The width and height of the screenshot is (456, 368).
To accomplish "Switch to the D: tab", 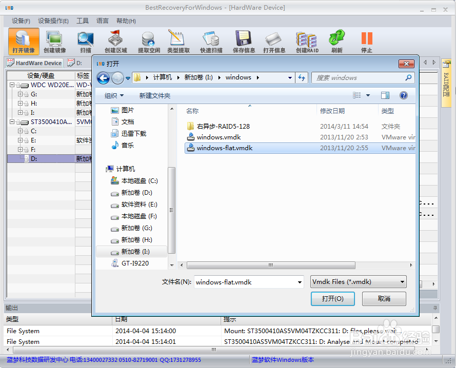I will click(75, 63).
